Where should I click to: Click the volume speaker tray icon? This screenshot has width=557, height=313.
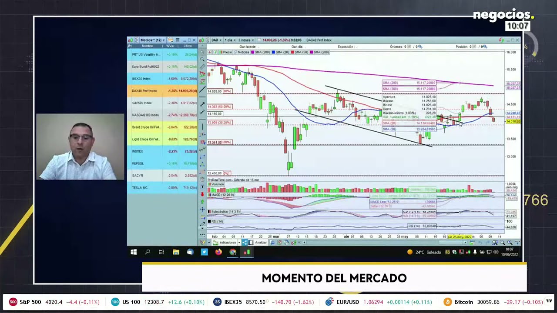point(496,252)
